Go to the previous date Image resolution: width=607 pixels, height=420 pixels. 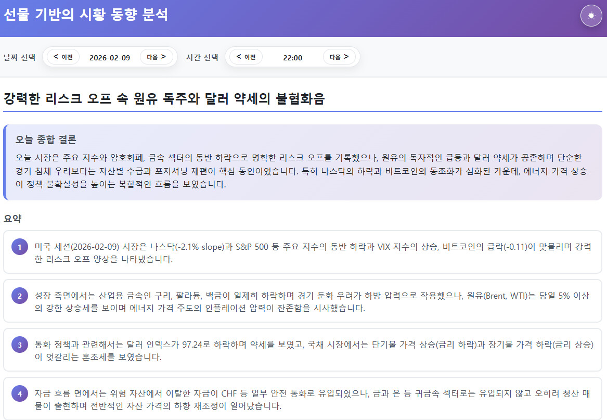coord(63,57)
